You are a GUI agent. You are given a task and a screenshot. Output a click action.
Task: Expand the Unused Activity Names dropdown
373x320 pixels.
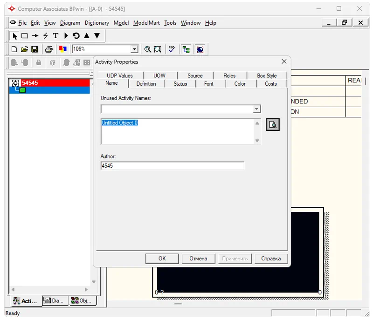point(256,109)
